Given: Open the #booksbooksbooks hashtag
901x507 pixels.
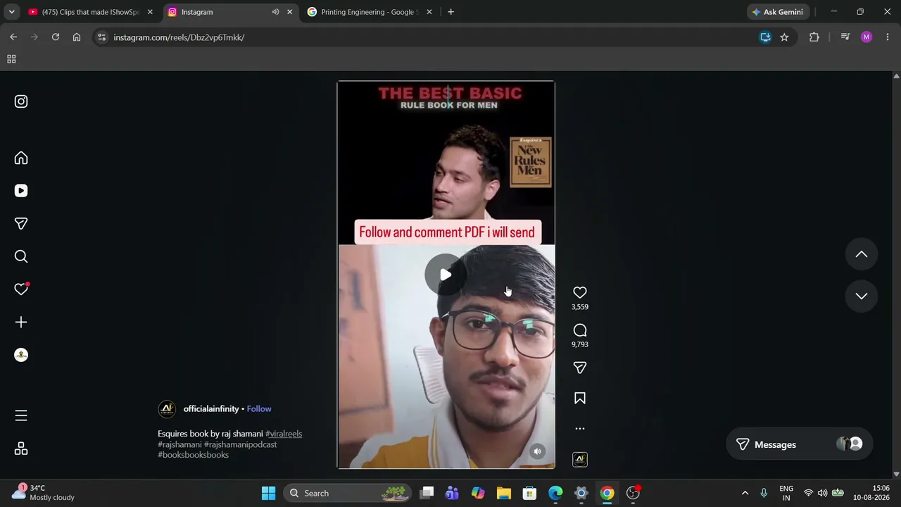Looking at the screenshot, I should coord(193,455).
